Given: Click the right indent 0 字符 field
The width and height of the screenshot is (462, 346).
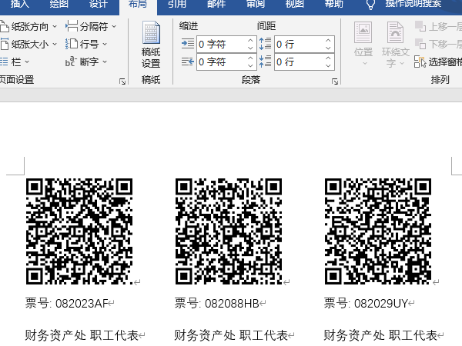Looking at the screenshot, I should click(x=221, y=62).
